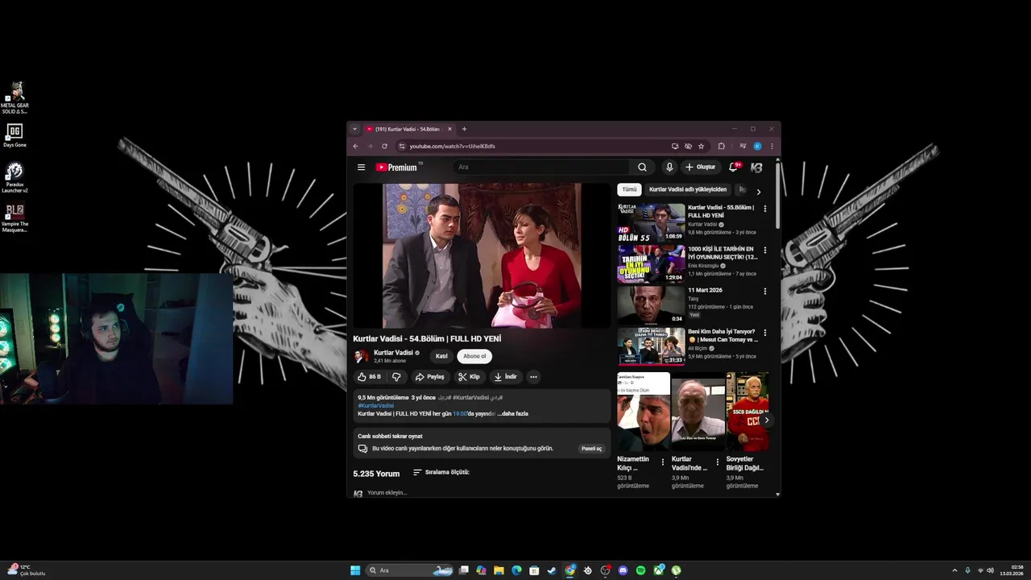1031x580 pixels.
Task: Show next shorts with right arrow
Action: 766,420
